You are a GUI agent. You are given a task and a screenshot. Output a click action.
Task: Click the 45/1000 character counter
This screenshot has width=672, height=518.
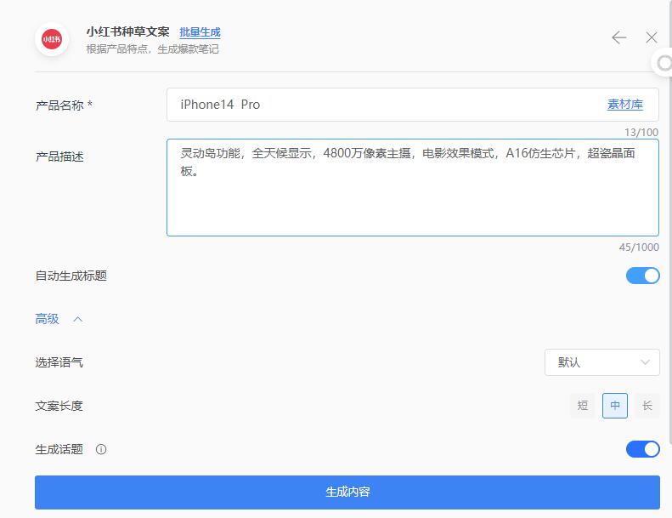coord(639,248)
